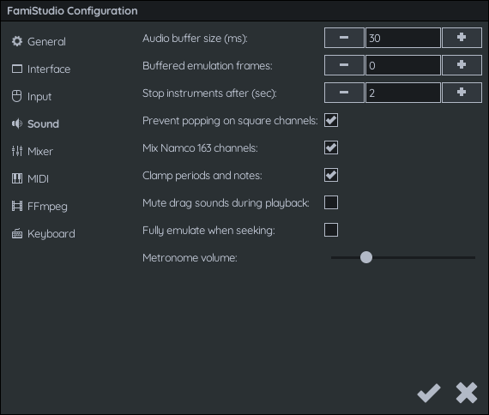Click the metronome volume slider handle
The image size is (489, 415).
(366, 257)
